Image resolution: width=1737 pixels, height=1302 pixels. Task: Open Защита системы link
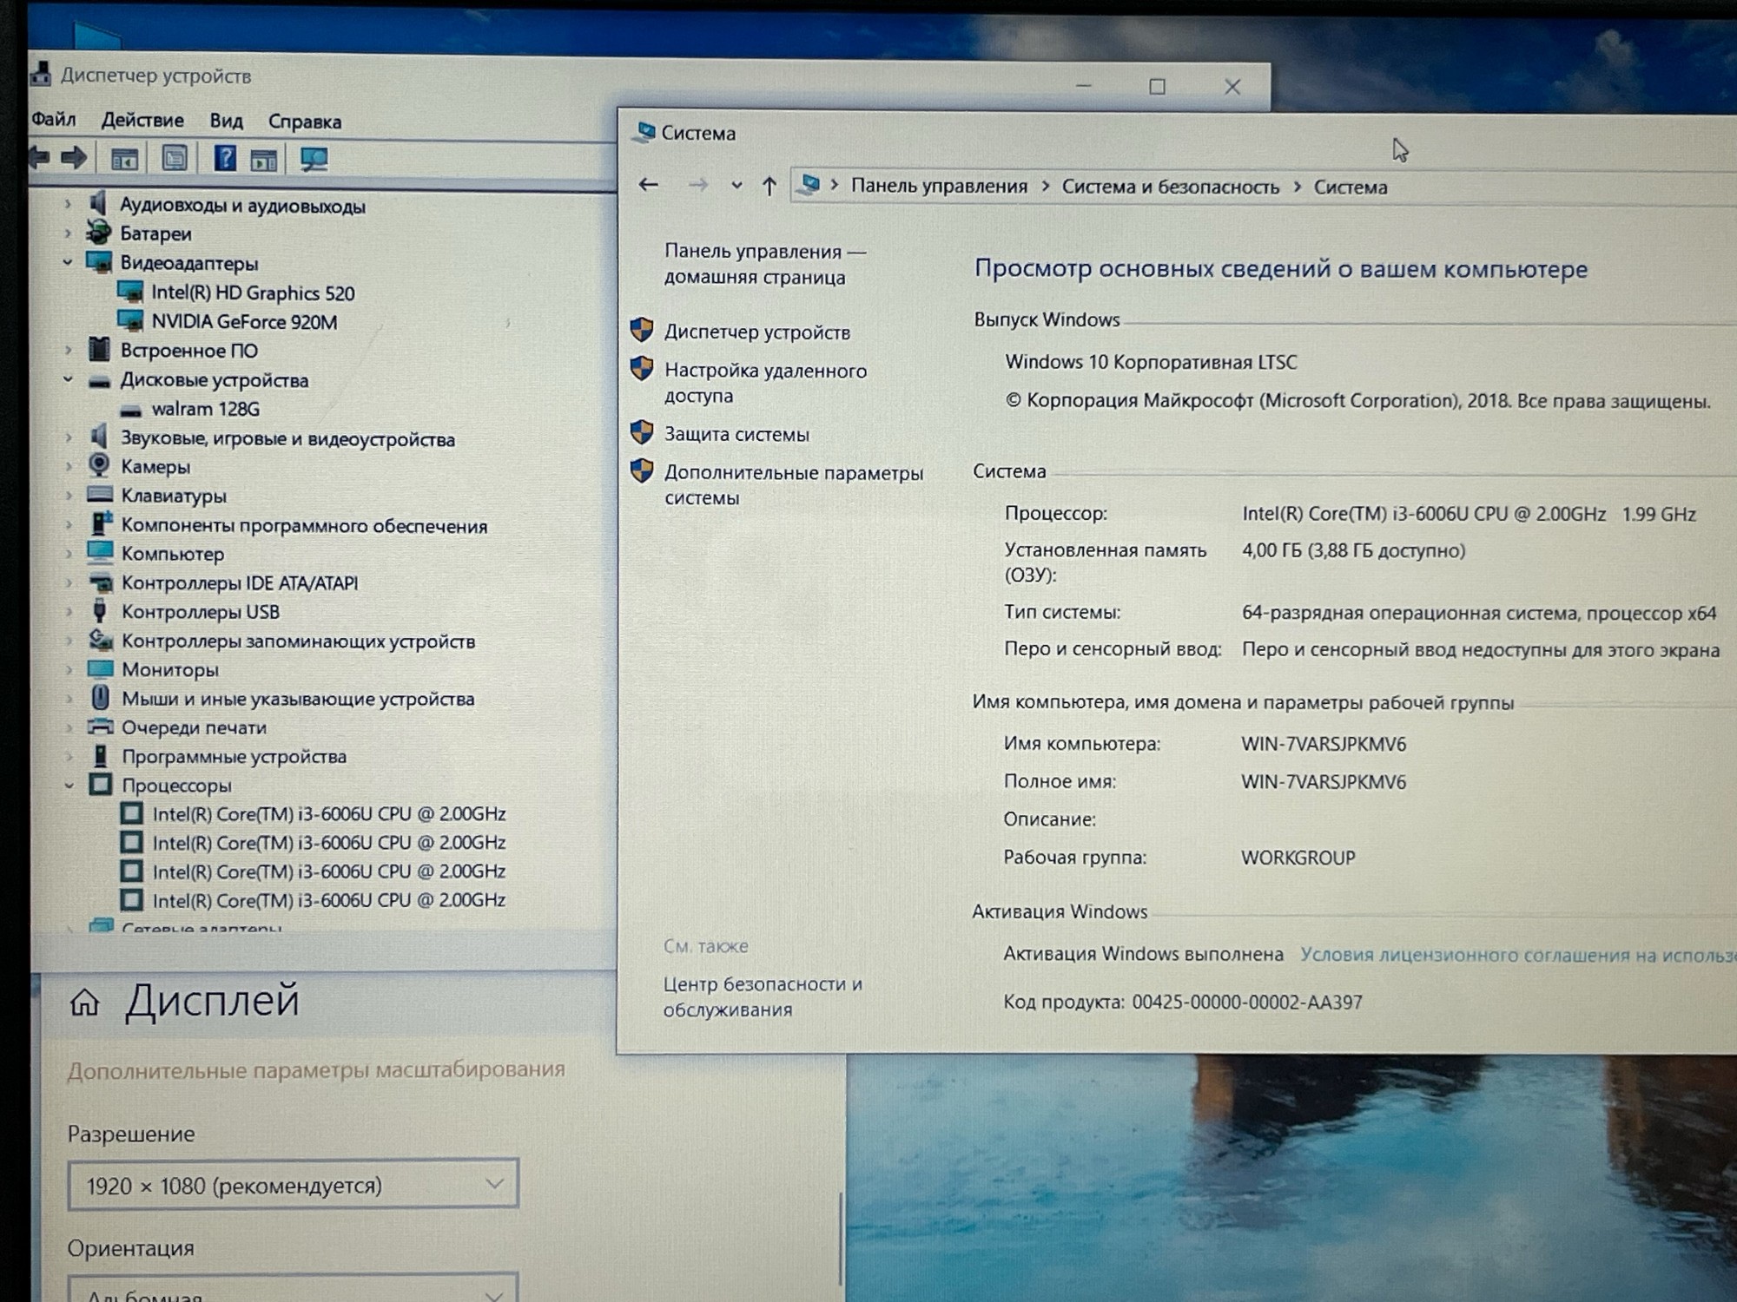(x=736, y=434)
